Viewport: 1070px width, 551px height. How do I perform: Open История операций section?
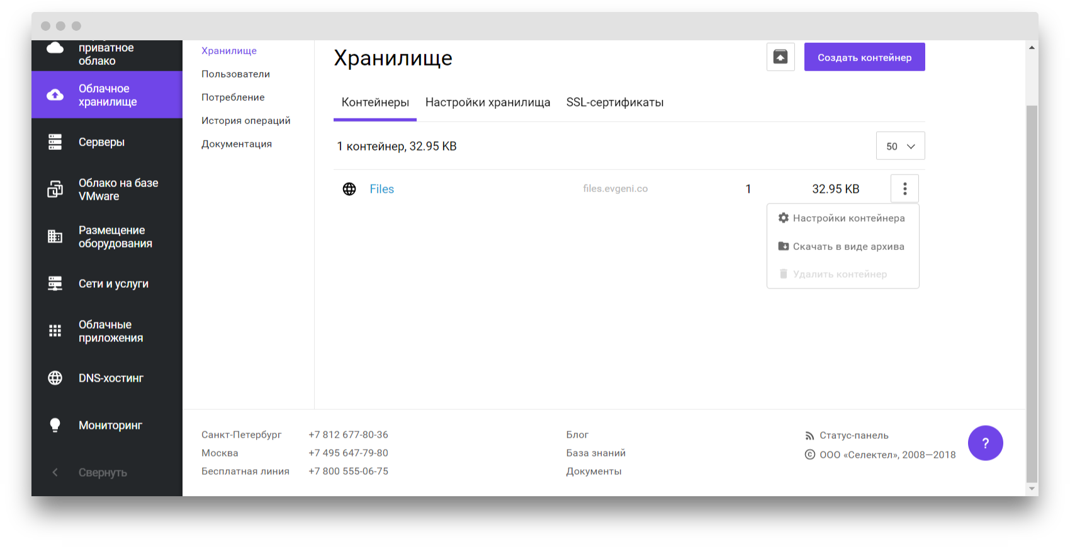246,121
